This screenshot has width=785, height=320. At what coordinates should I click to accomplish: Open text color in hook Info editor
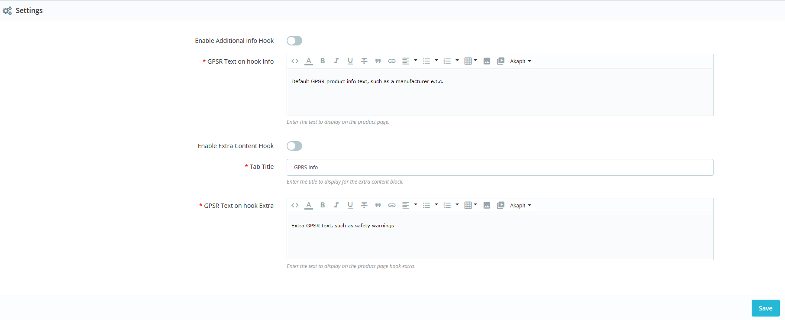point(309,61)
